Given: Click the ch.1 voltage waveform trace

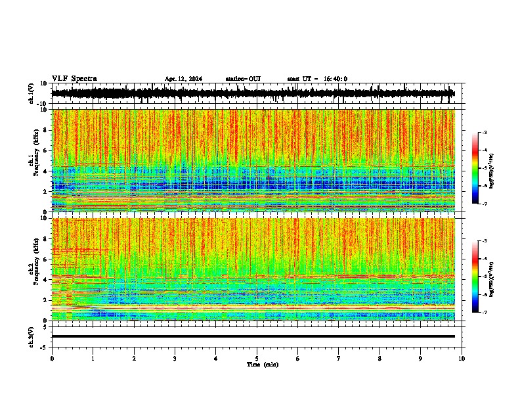Looking at the screenshot, I should tap(253, 93).
